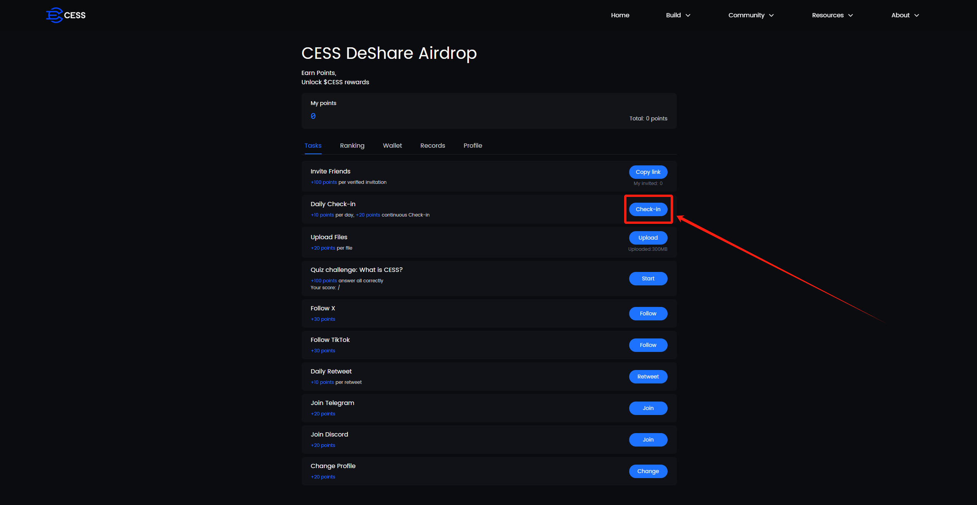Click the 'Daily Check-in' task title
The height and width of the screenshot is (505, 977).
coord(333,204)
